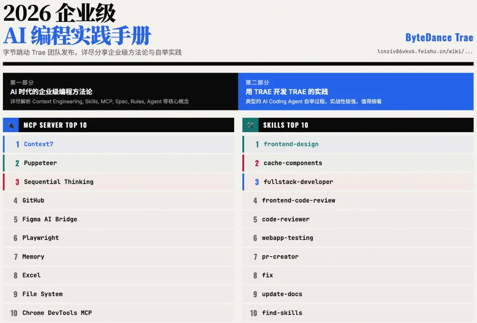Select the Chrome DevTools MCP row
This screenshot has height=323, width=477.
(119, 313)
